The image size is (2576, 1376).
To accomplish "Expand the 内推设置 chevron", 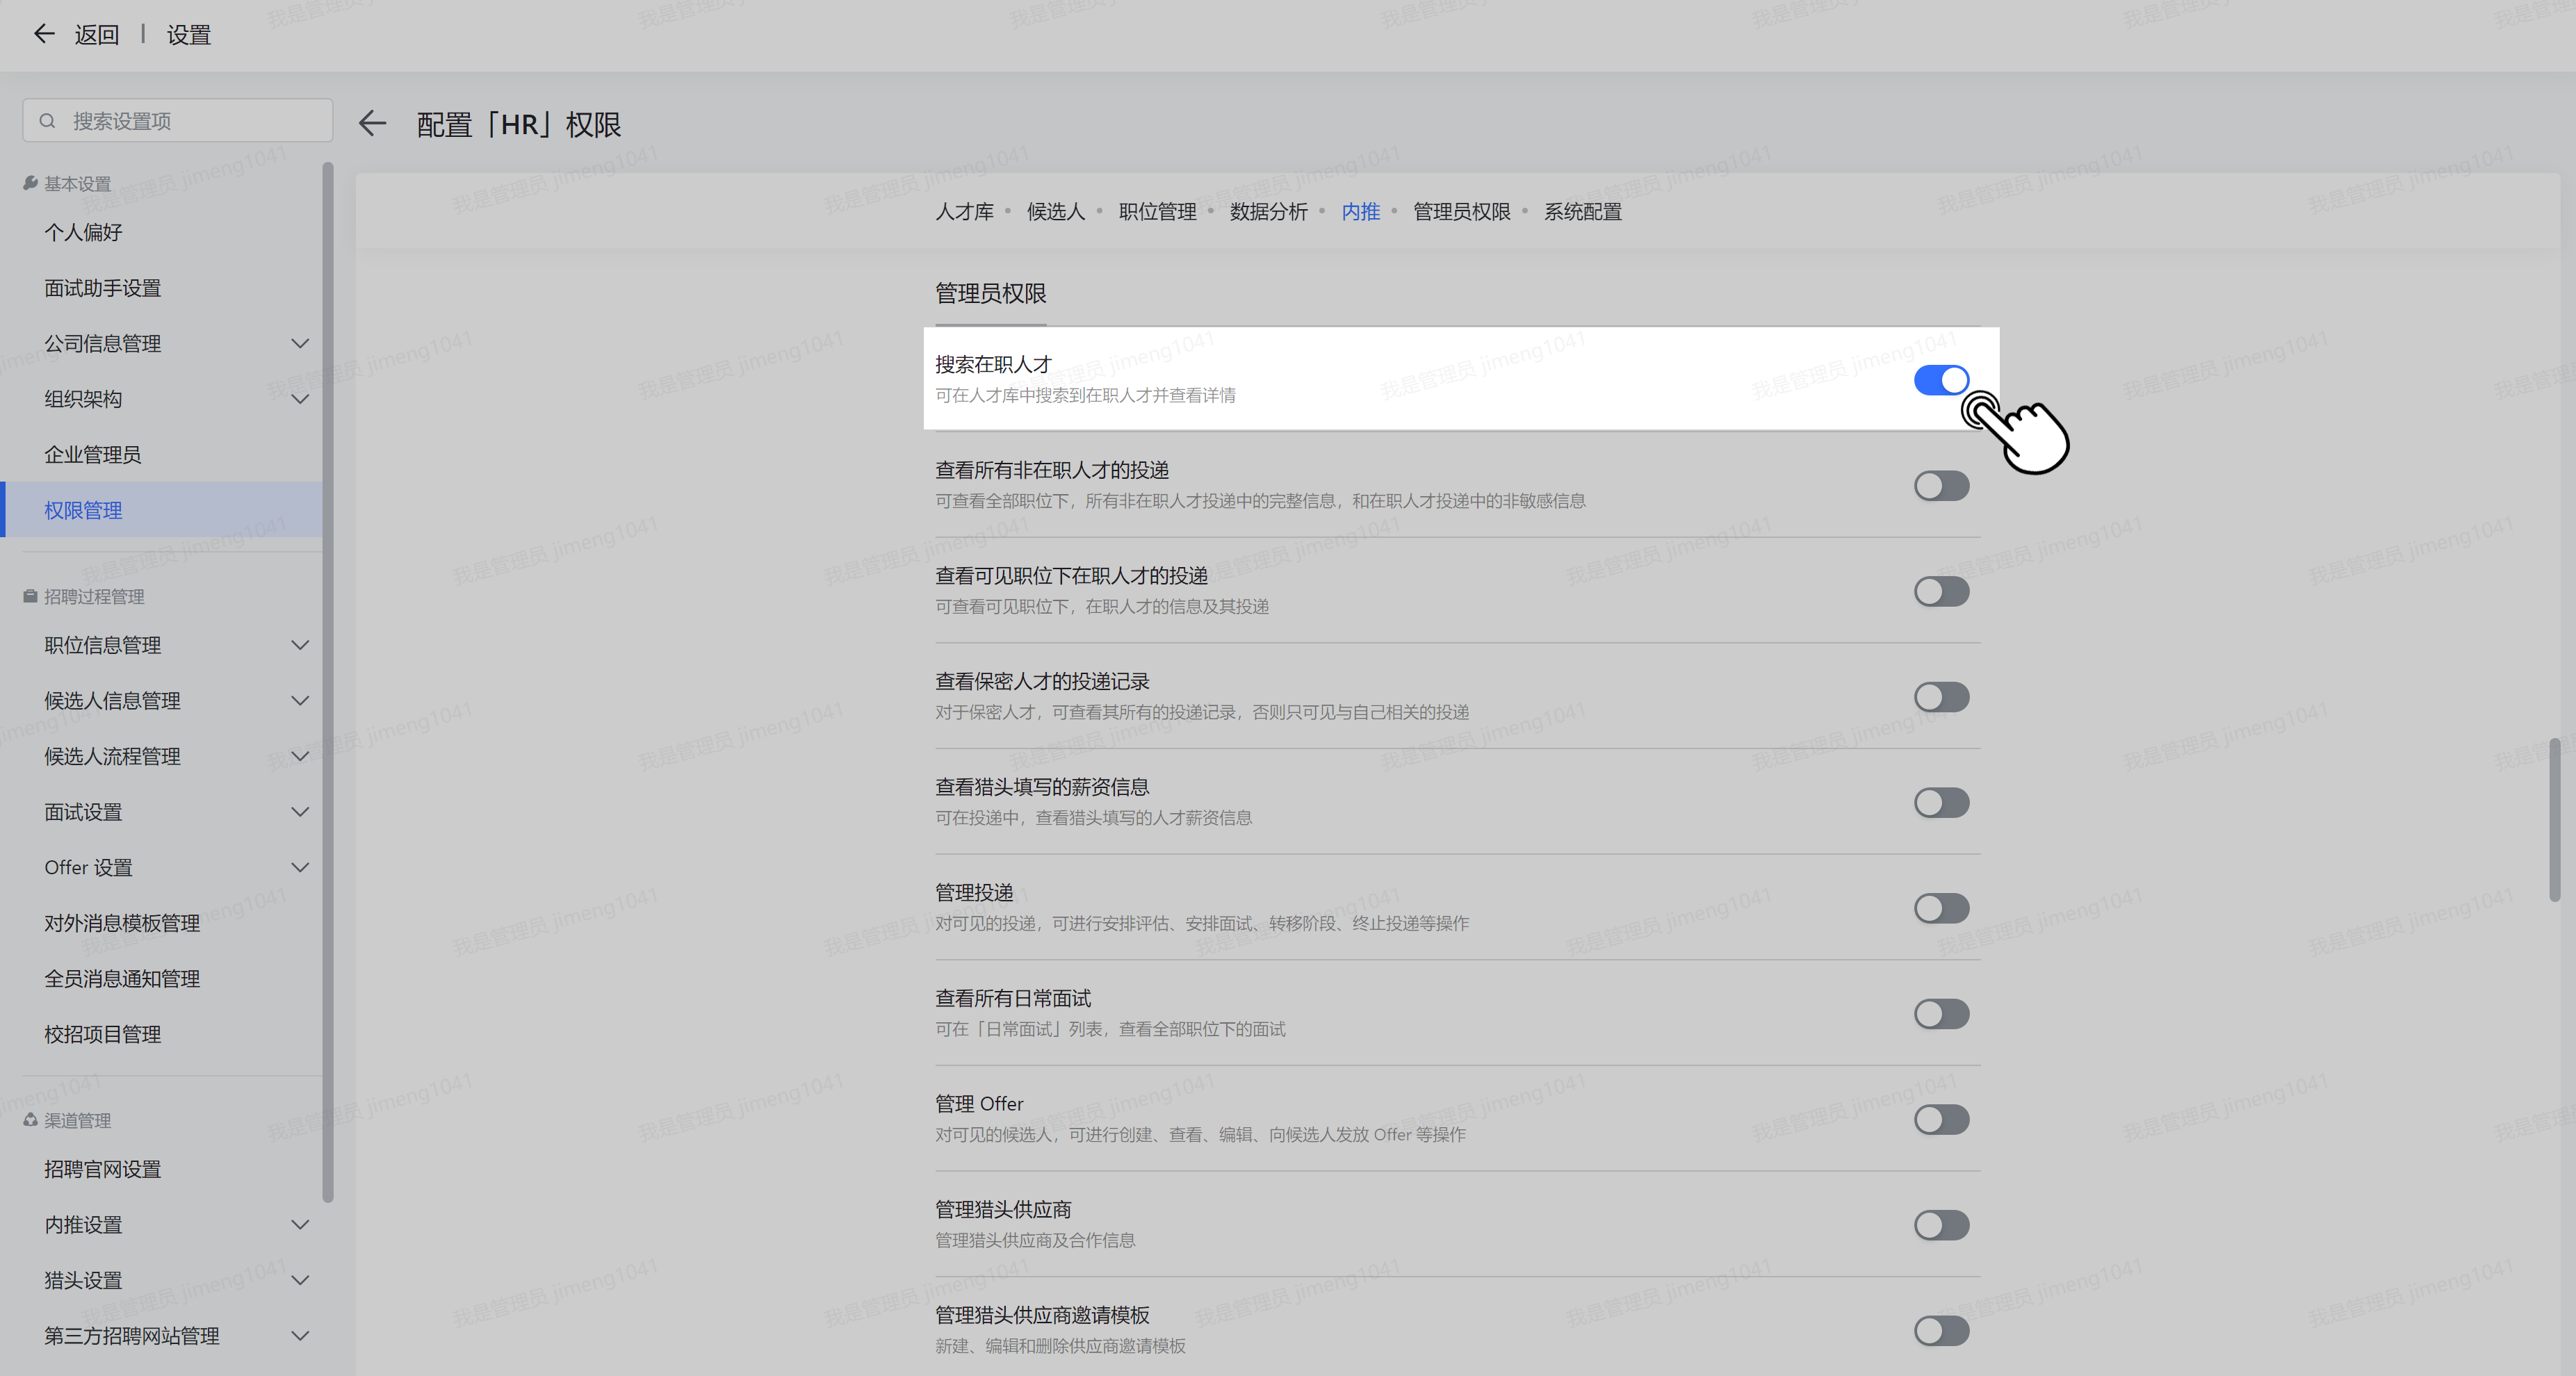I will click(x=300, y=1224).
